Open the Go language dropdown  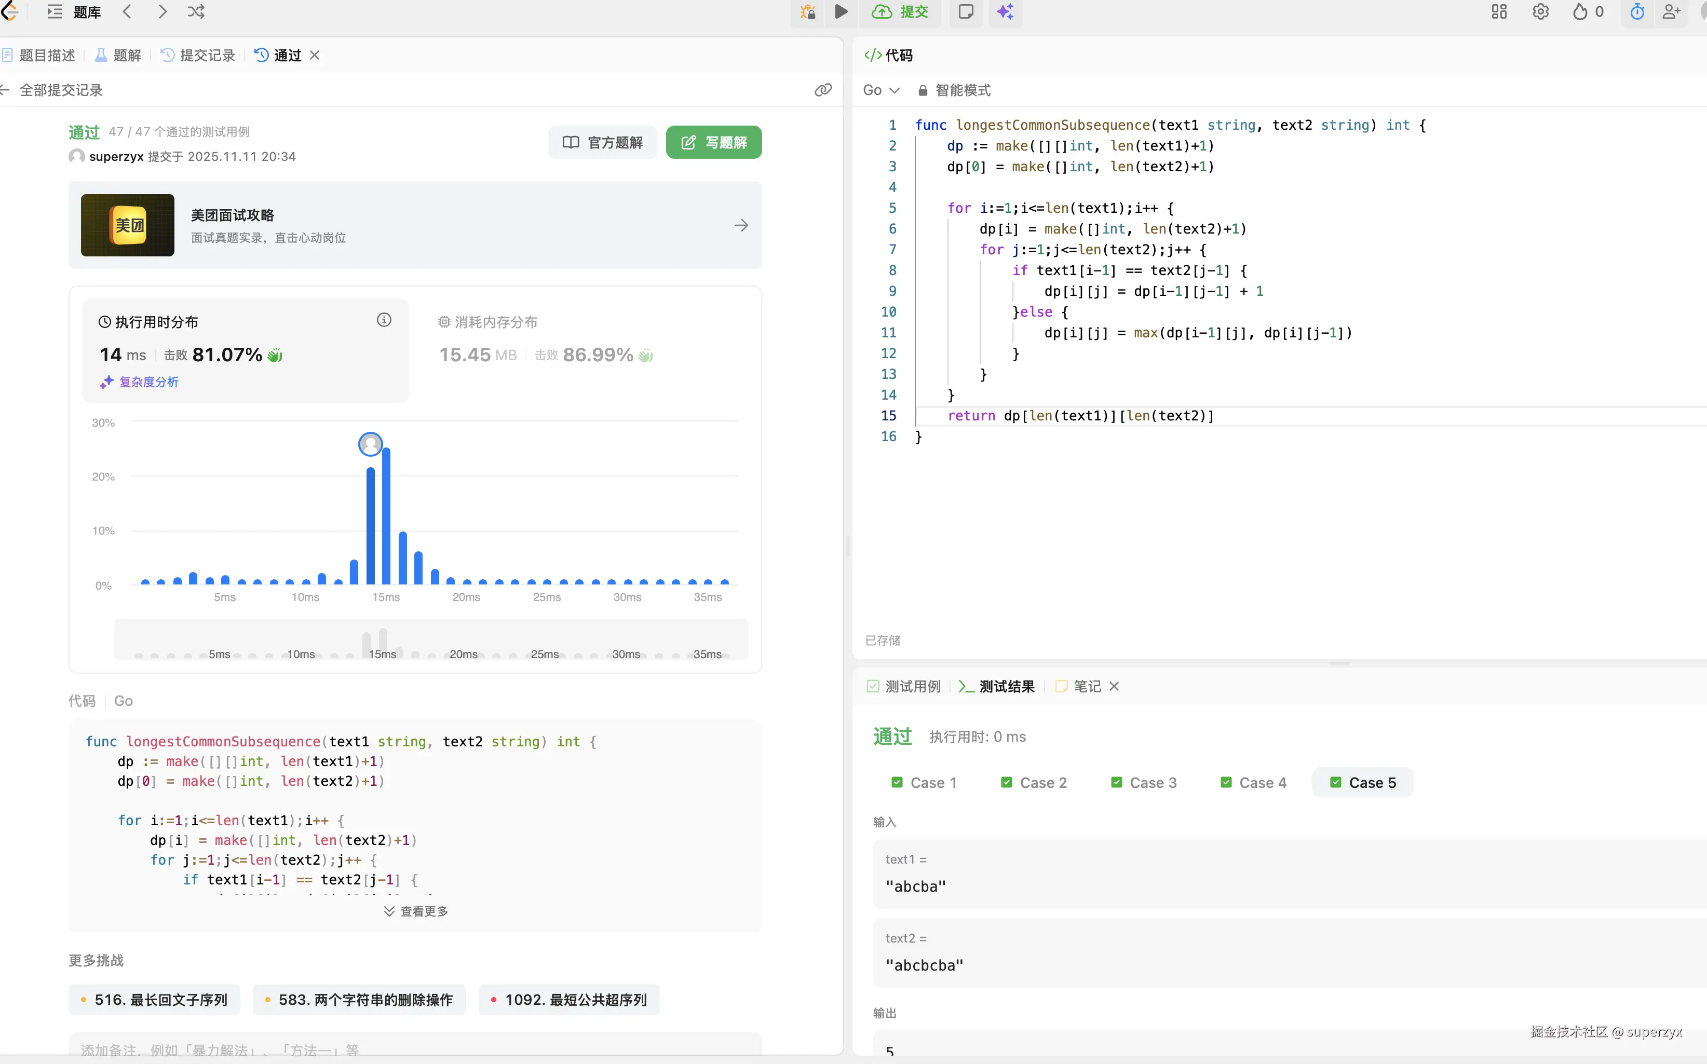click(x=880, y=90)
